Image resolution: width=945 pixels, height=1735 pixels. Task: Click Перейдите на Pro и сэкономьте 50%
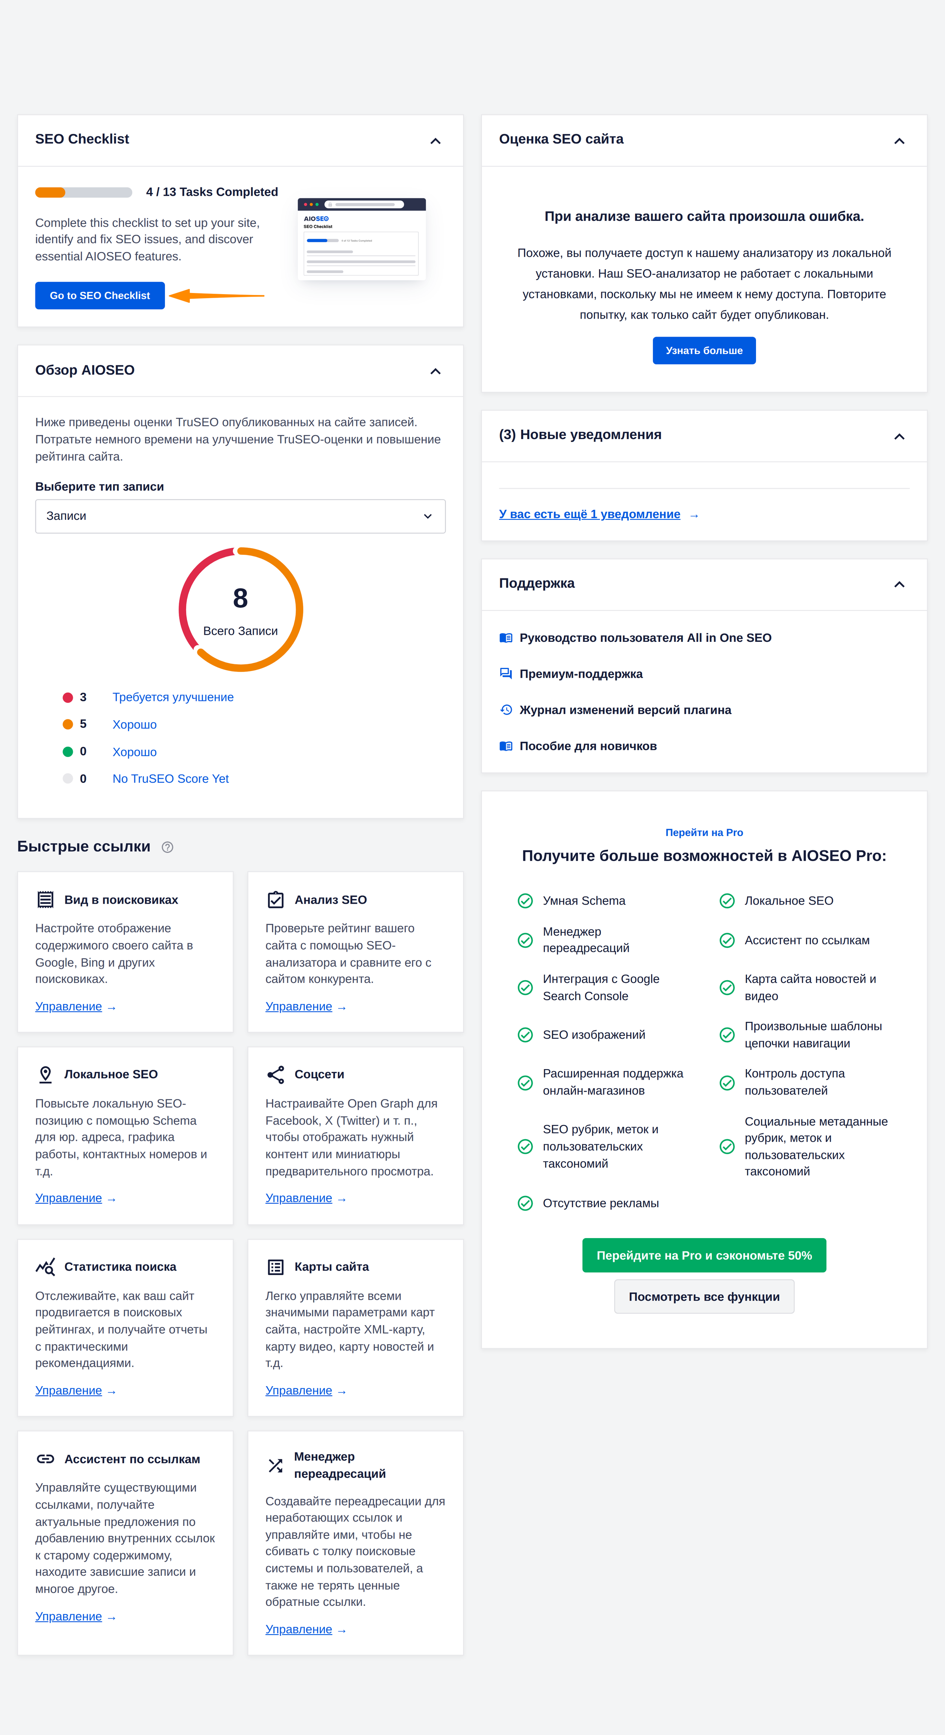click(704, 1255)
